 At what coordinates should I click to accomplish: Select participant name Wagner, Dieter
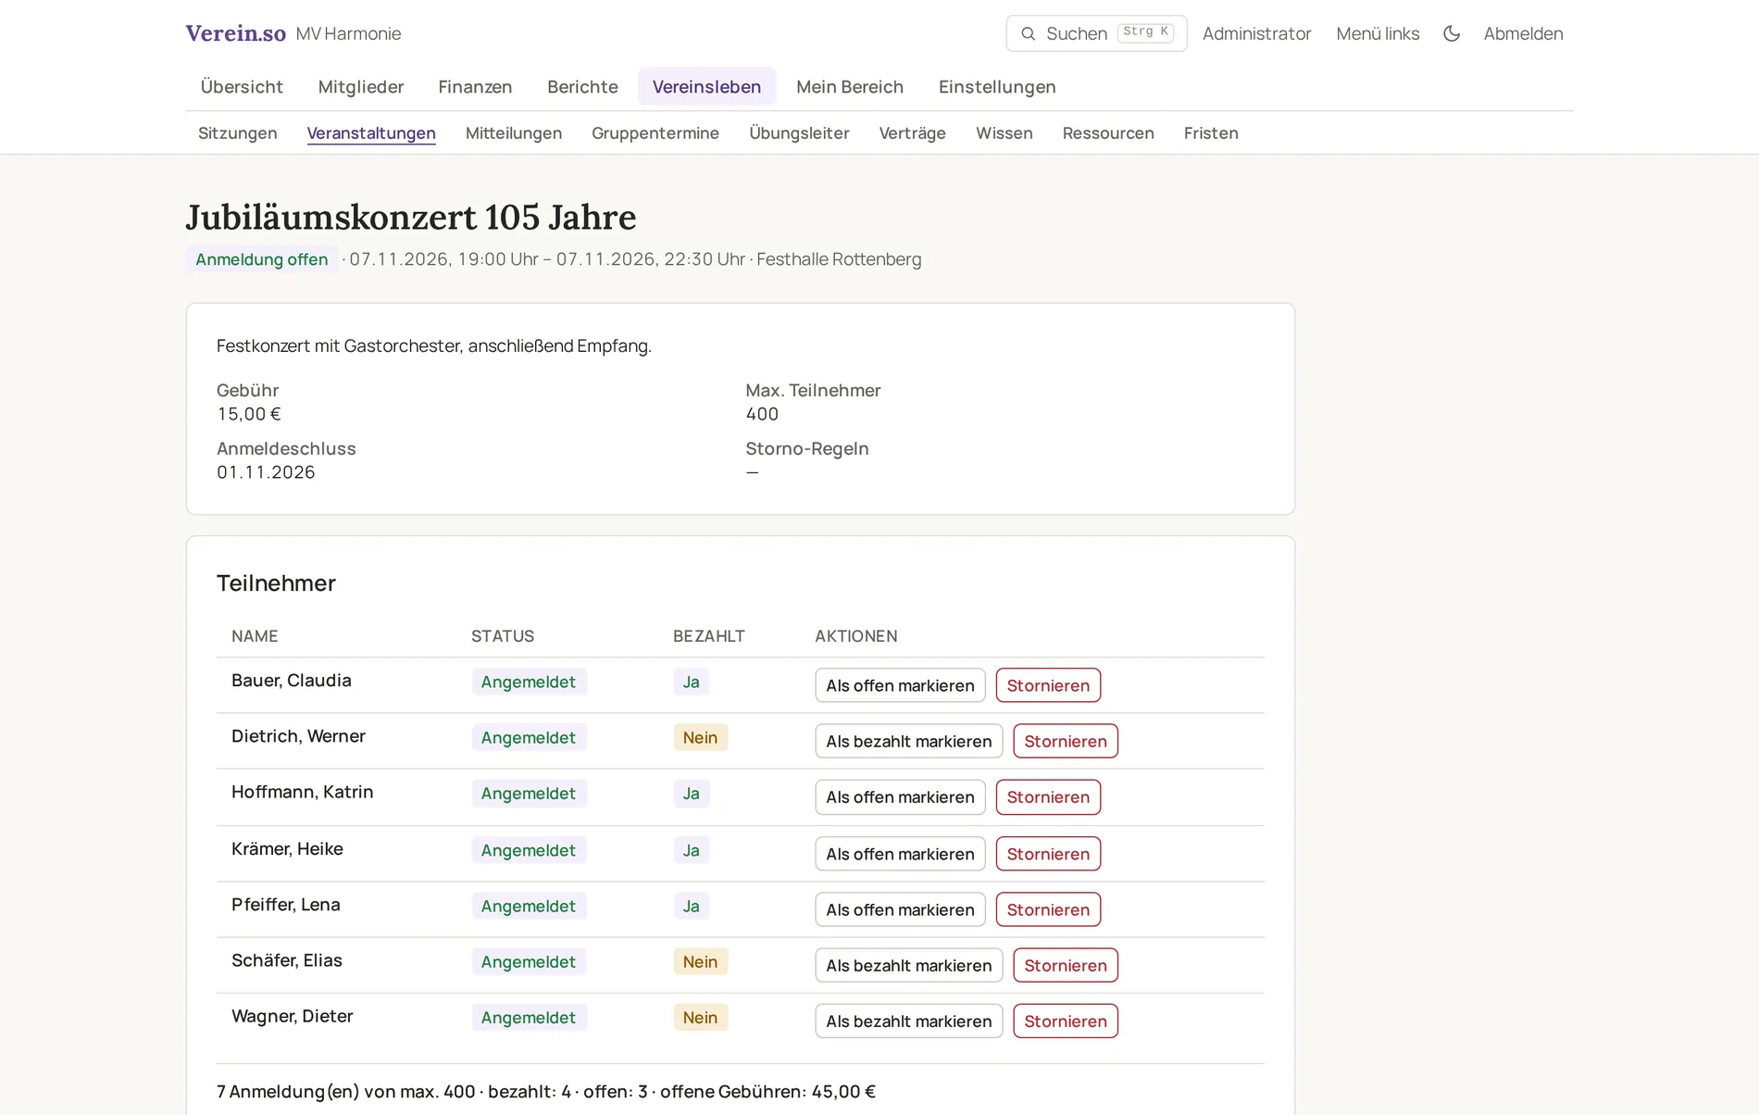pyautogui.click(x=293, y=1016)
